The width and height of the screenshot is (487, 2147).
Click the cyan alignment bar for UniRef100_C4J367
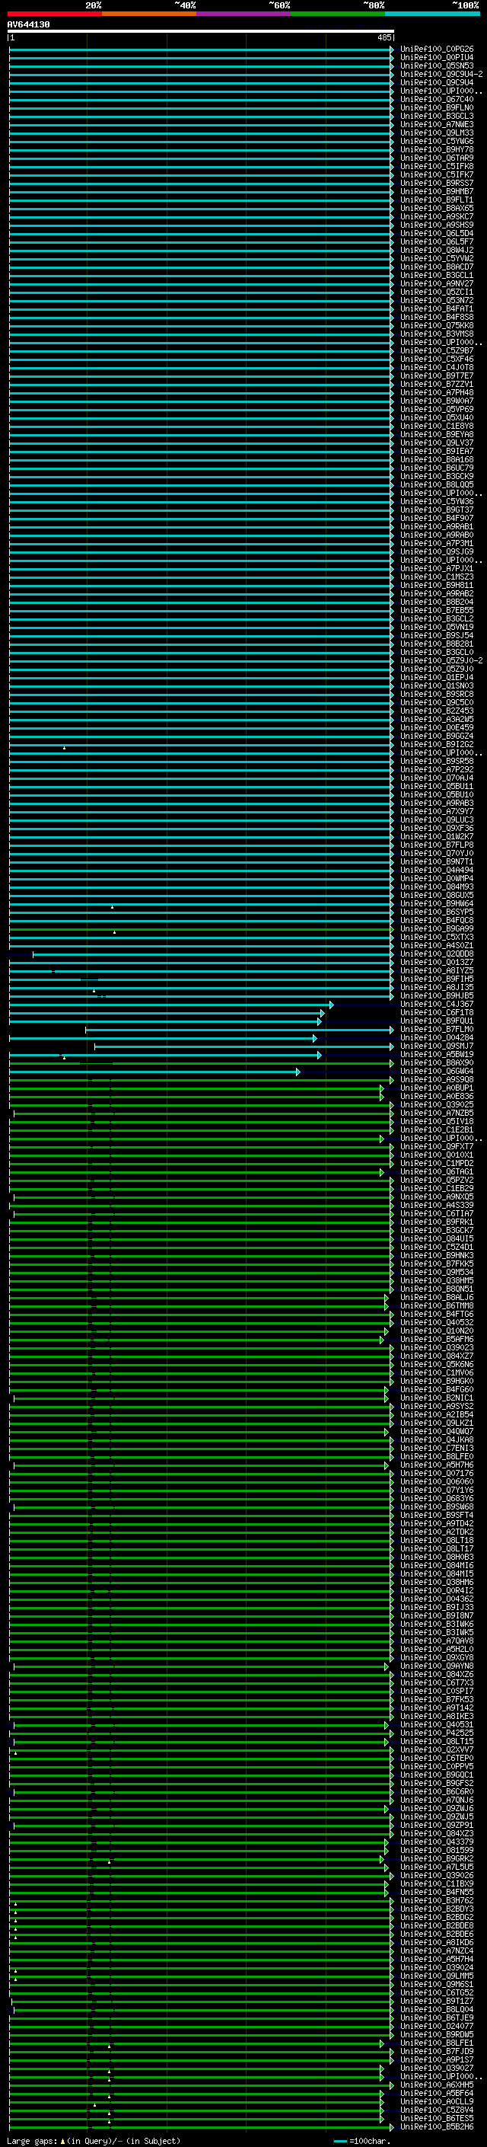170,1005
